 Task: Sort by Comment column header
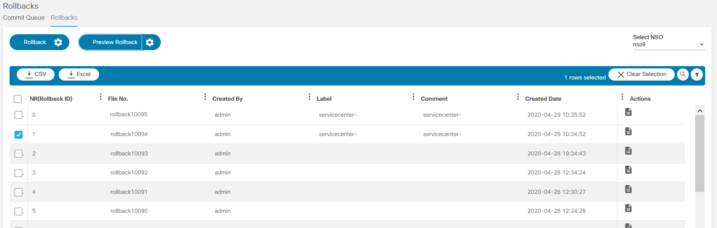pyautogui.click(x=434, y=99)
